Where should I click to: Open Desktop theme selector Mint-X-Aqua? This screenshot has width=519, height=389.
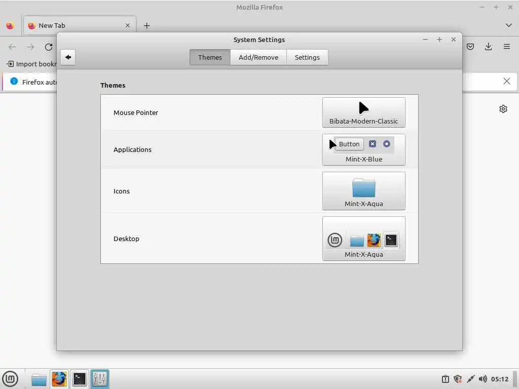tap(363, 239)
